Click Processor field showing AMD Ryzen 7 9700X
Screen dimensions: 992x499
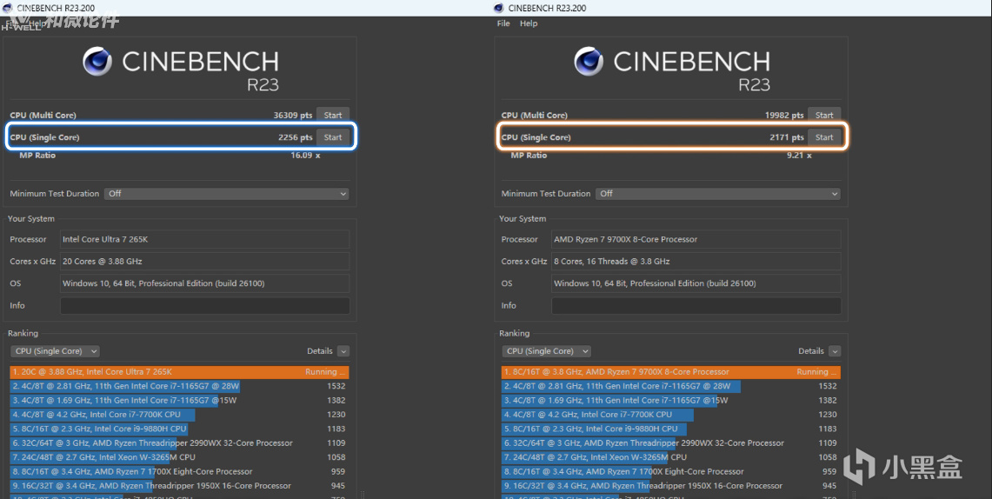[696, 239]
